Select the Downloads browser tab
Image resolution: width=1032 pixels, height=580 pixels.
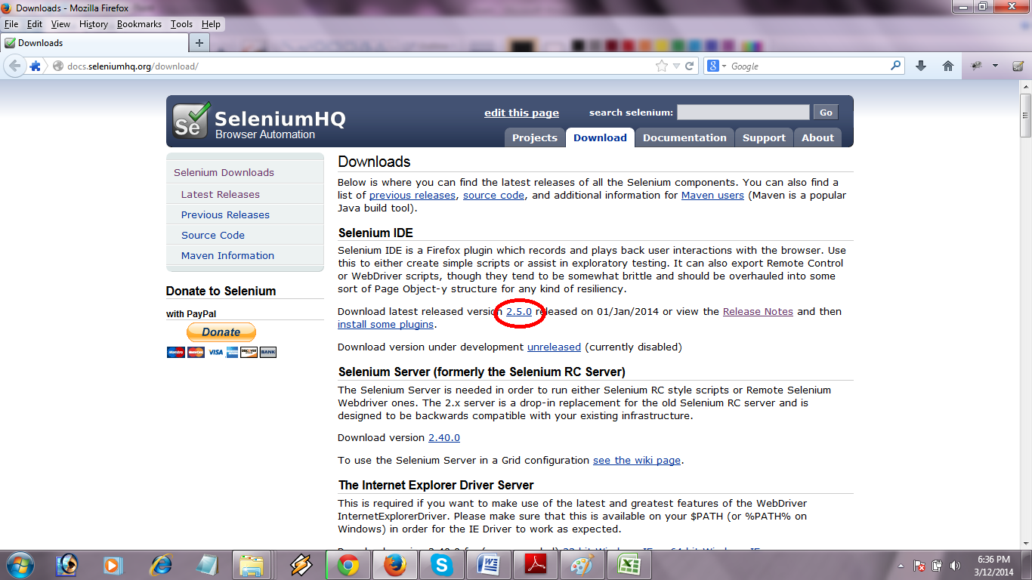click(x=93, y=43)
